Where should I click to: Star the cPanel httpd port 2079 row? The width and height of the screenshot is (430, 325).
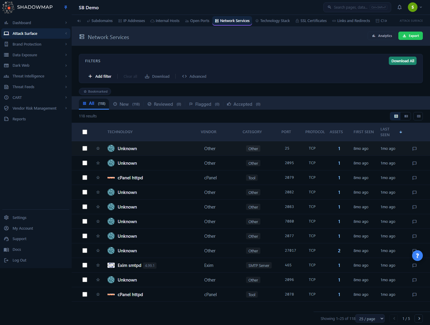(x=98, y=178)
